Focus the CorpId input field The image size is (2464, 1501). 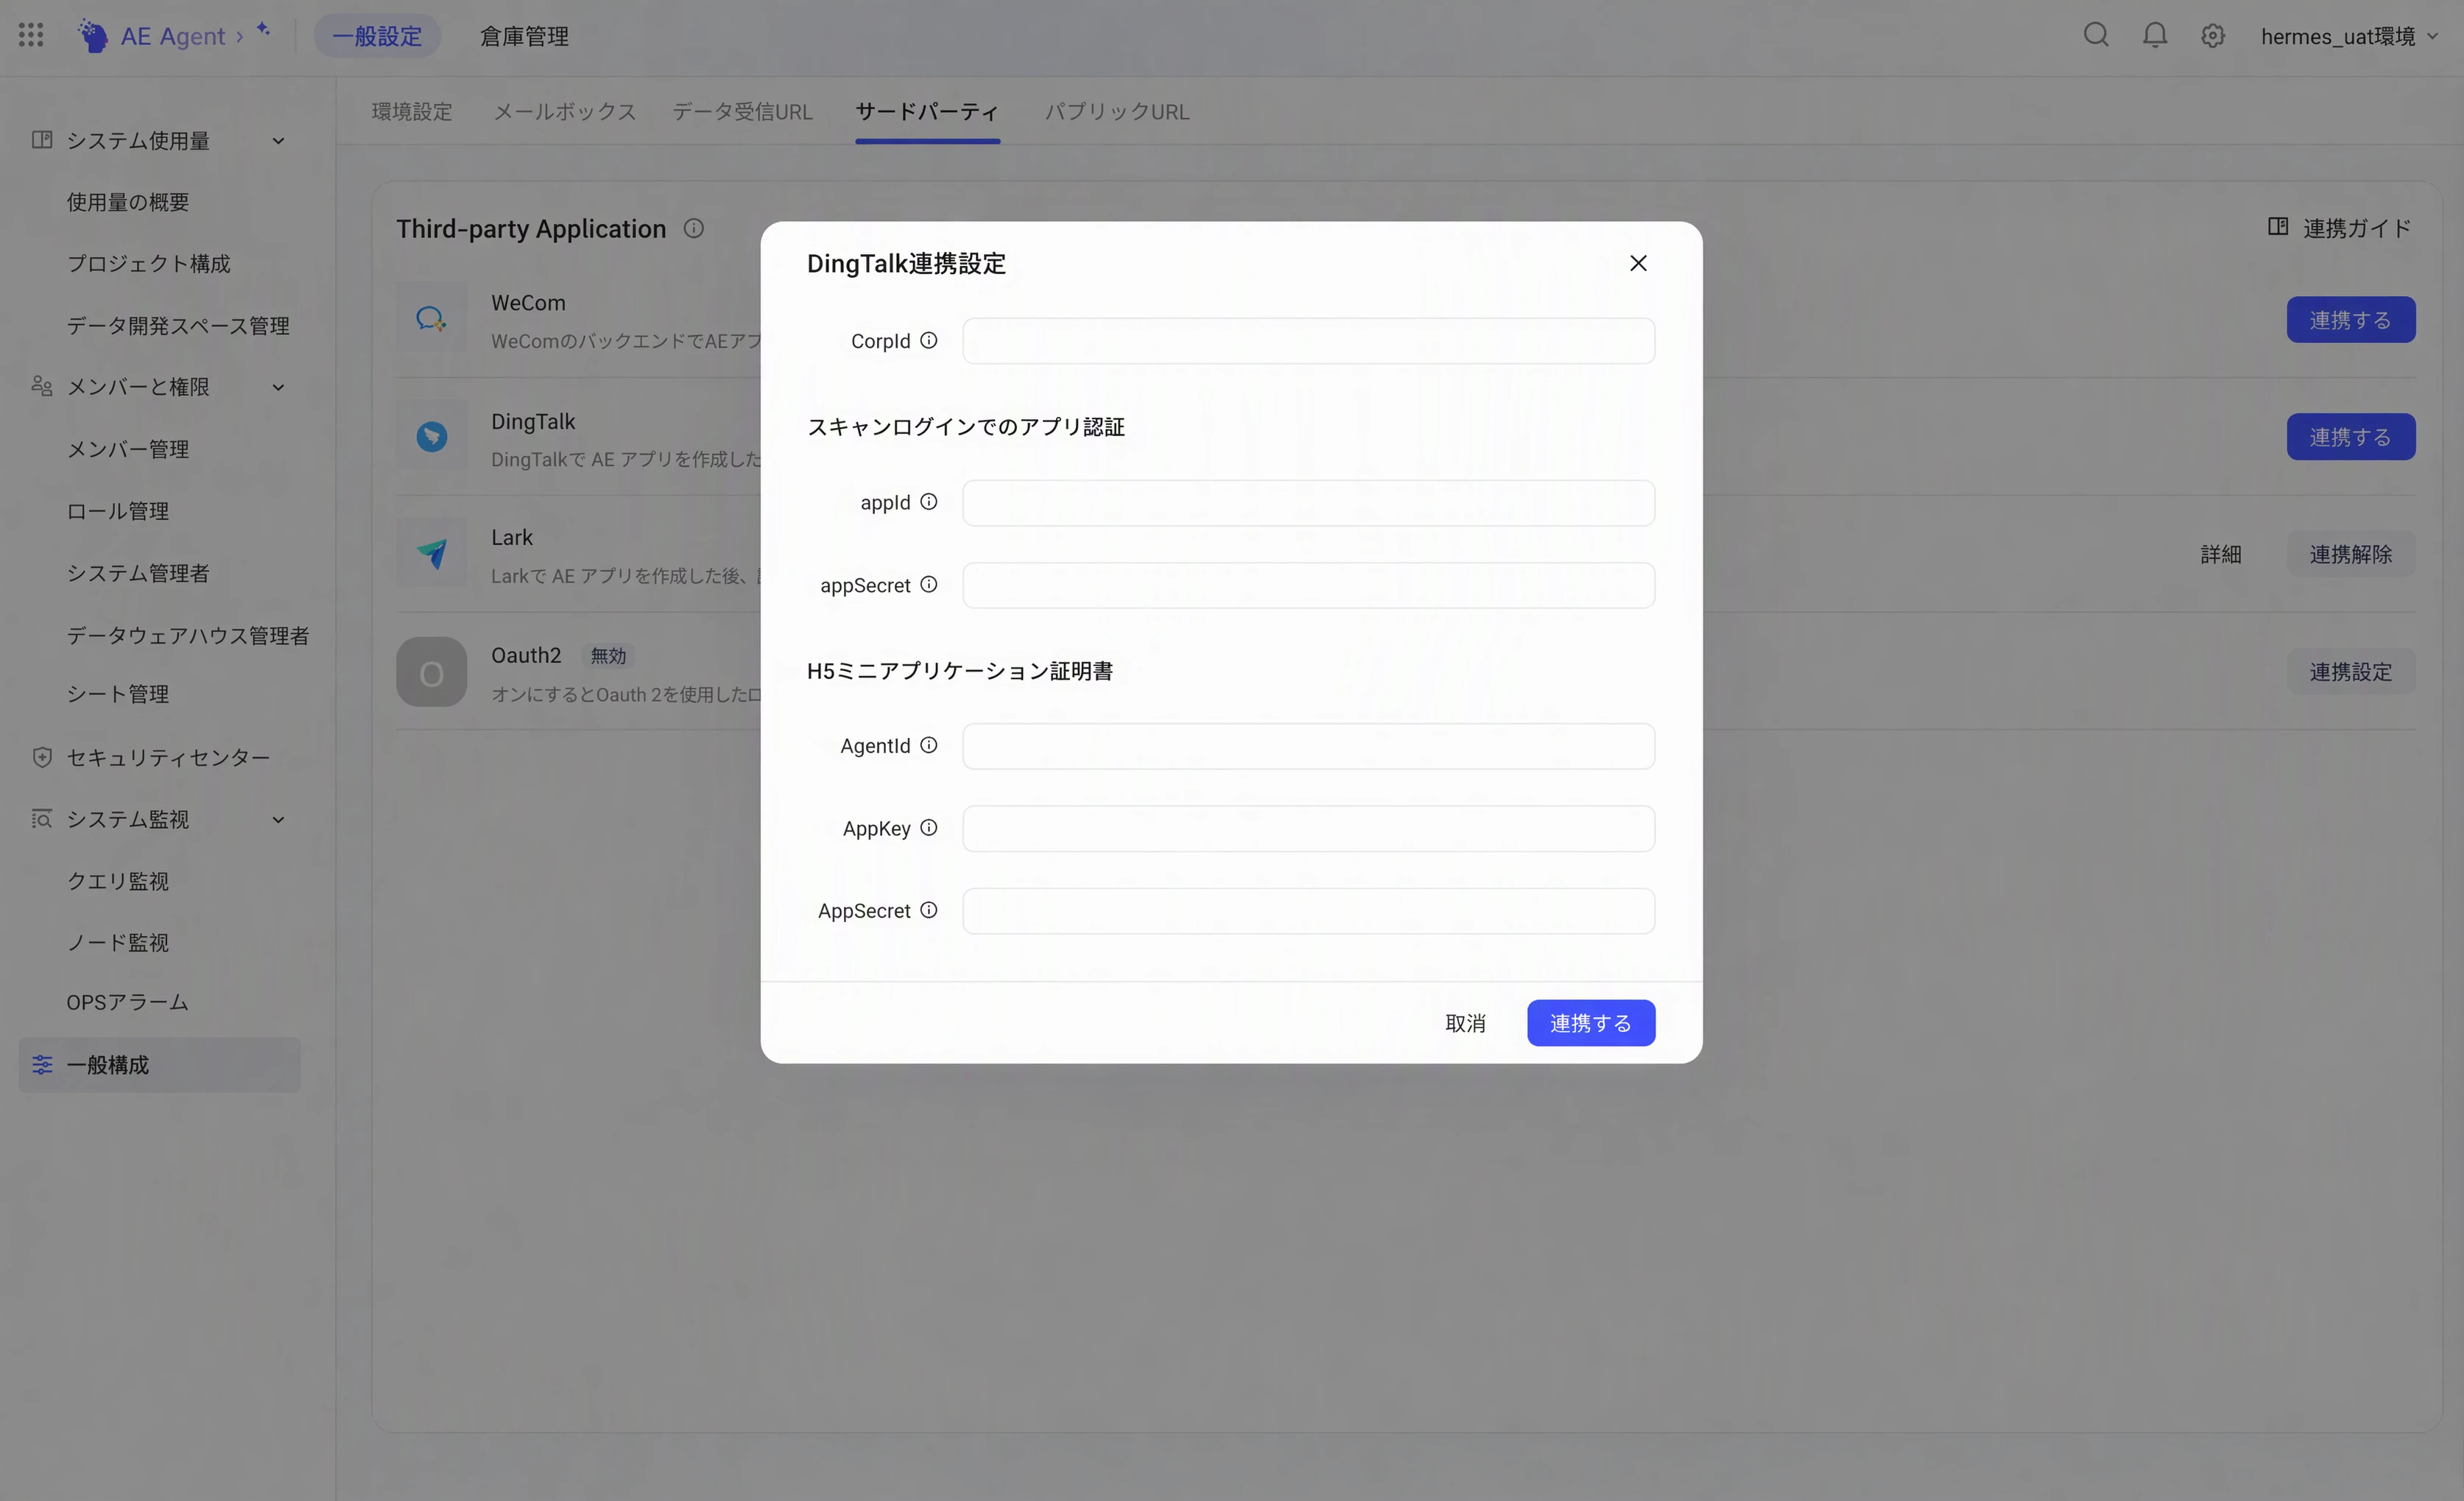(1308, 341)
